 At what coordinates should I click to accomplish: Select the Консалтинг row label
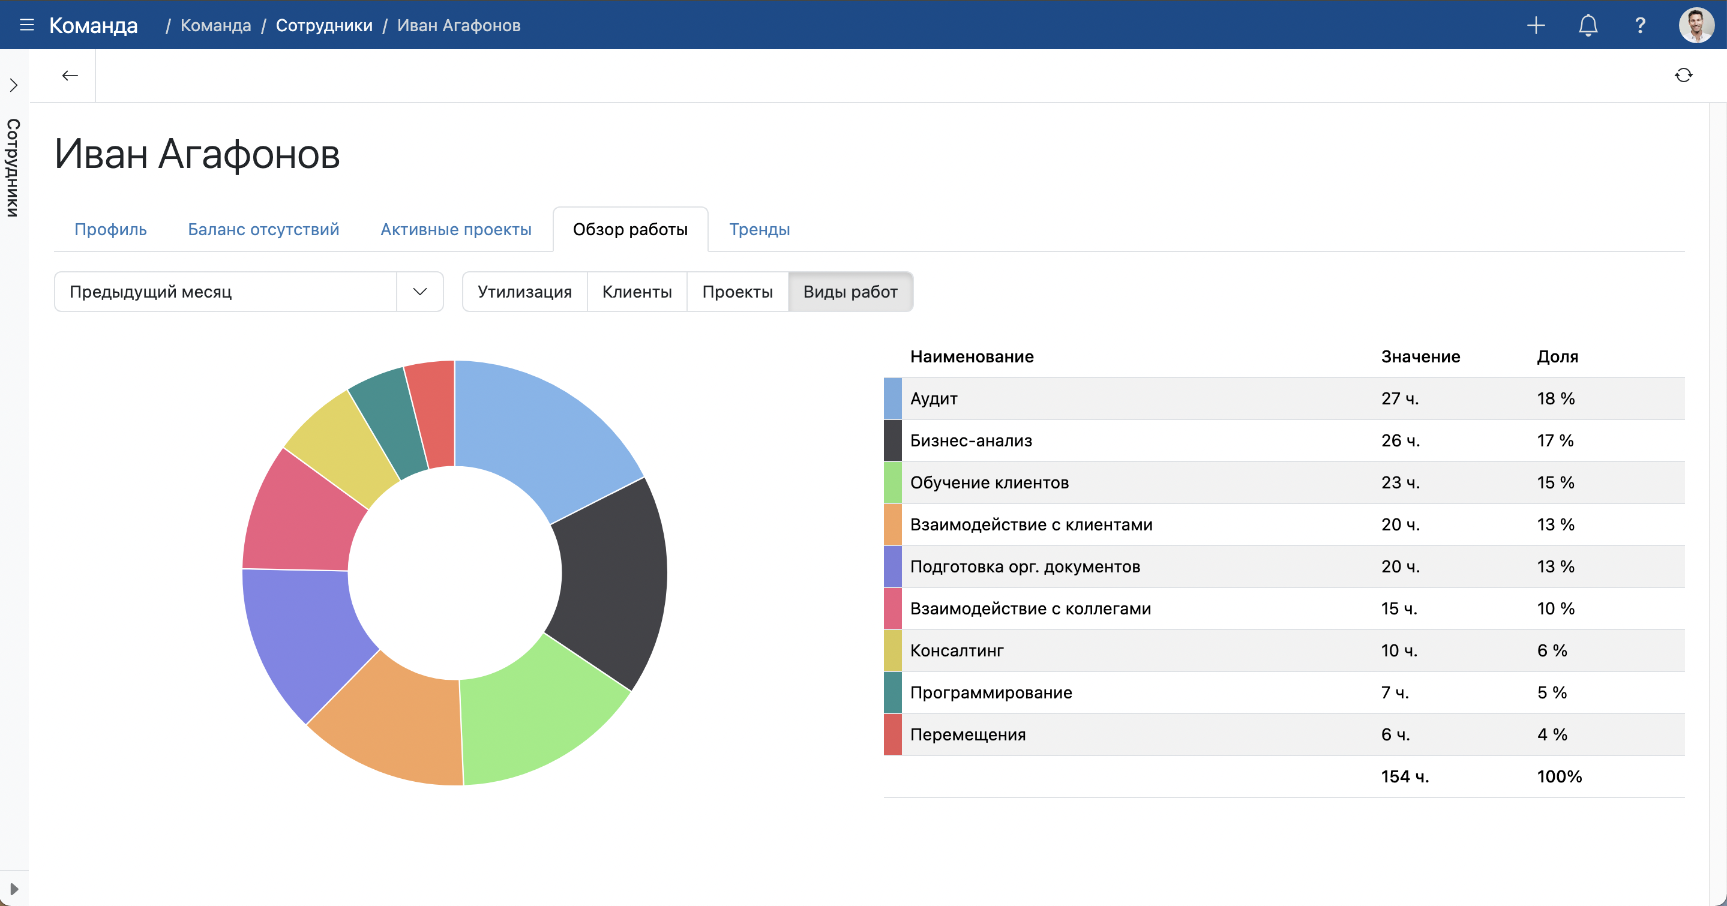tap(957, 650)
